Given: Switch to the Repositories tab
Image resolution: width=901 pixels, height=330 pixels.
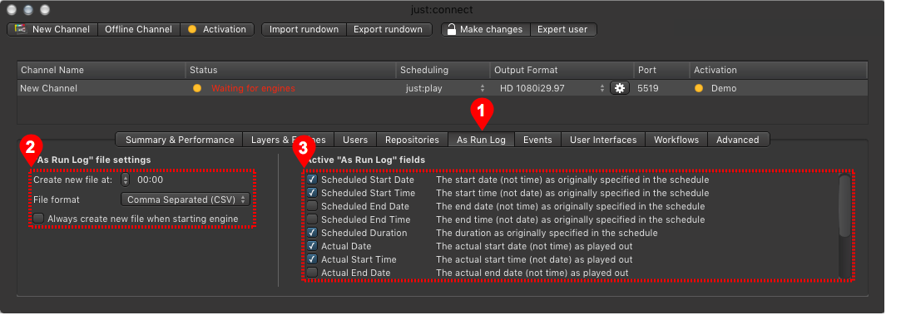Looking at the screenshot, I should pos(412,140).
